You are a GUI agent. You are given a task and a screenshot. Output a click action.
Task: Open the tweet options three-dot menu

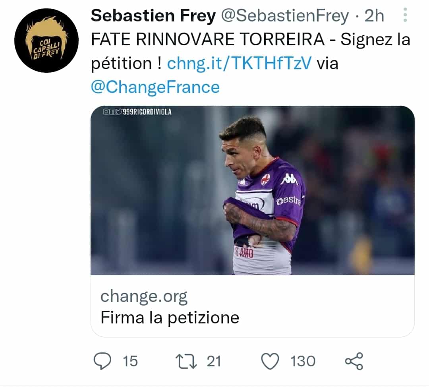pos(405,15)
